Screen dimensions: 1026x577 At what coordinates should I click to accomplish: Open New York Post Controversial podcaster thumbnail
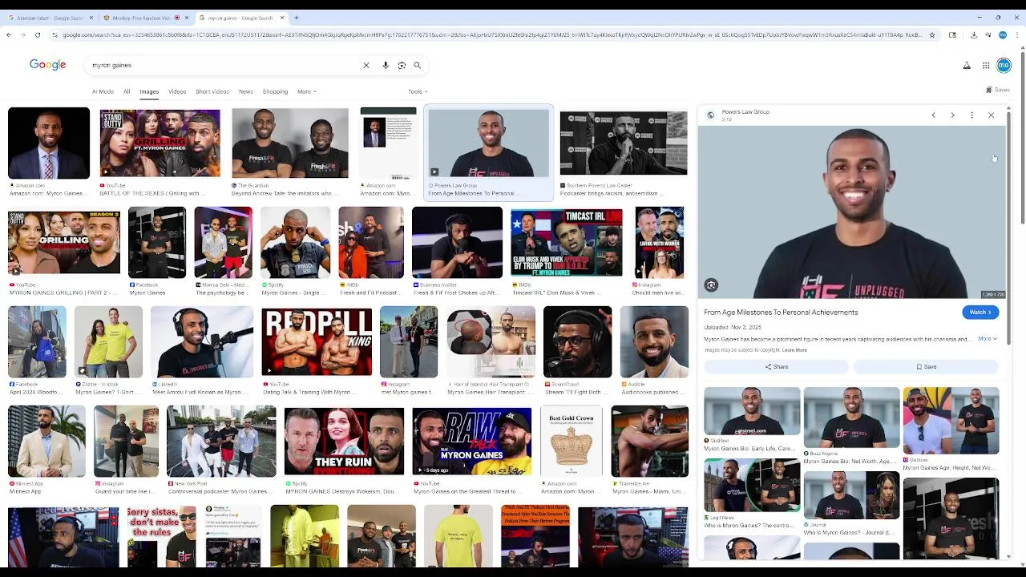221,441
